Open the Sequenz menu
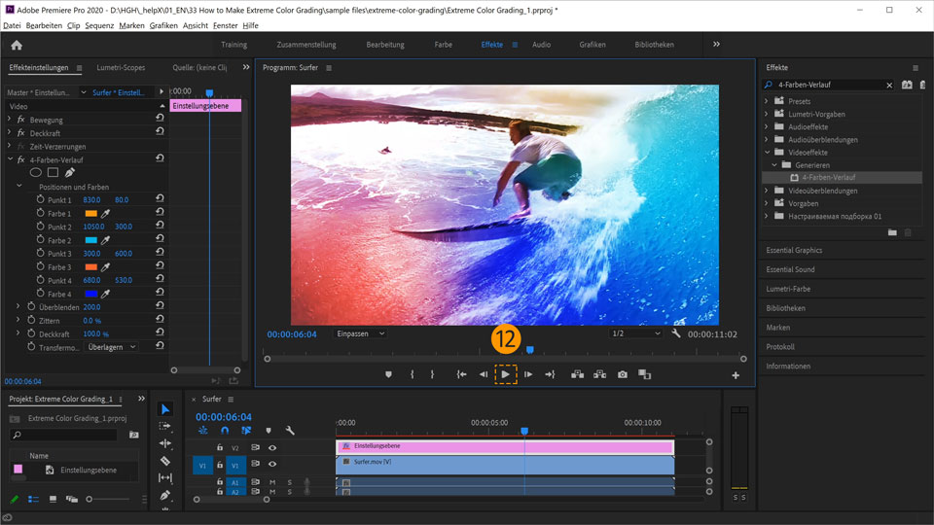 pos(99,25)
